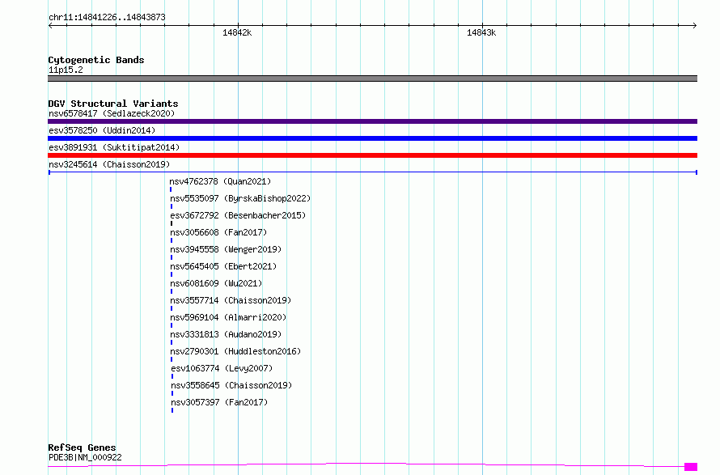Open variant nsv5645405 (Ebert2021)
This screenshot has width=720, height=475.
tap(223, 266)
